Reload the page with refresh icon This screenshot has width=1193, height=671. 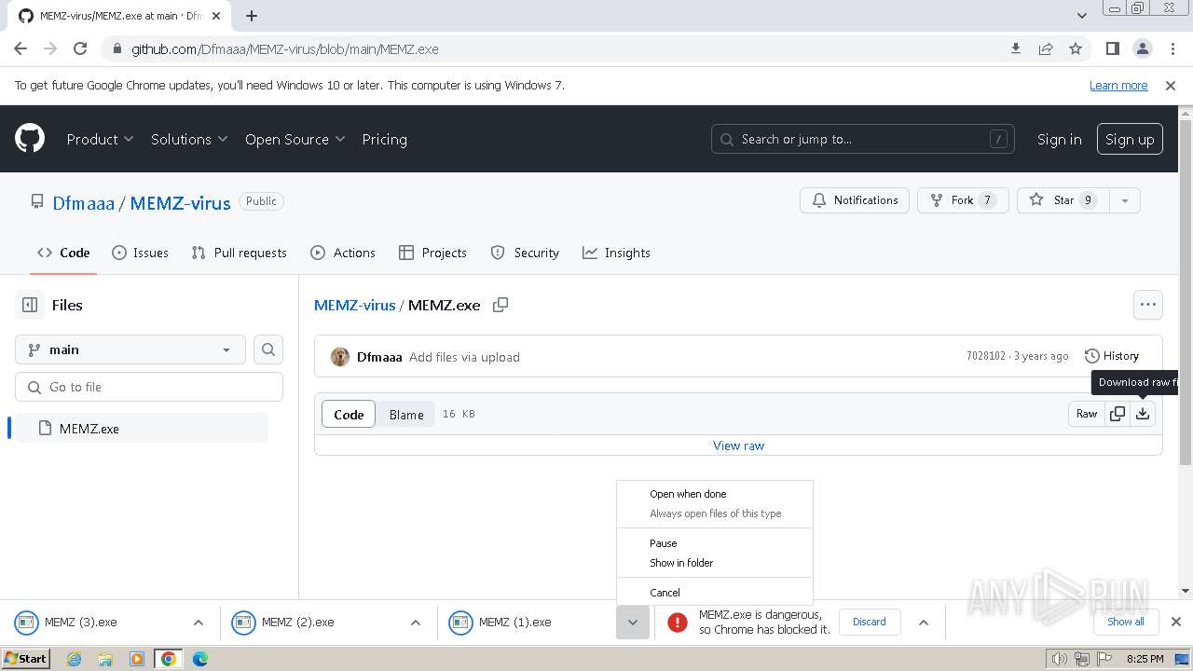point(80,48)
